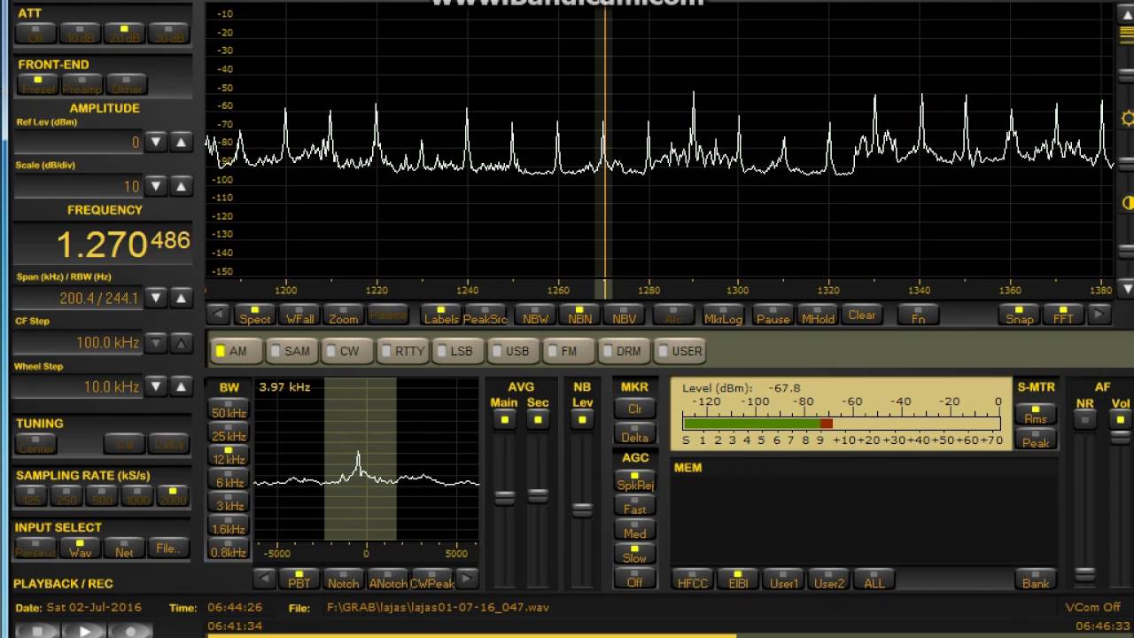Select AM demodulation mode
The image size is (1134, 638).
point(237,351)
